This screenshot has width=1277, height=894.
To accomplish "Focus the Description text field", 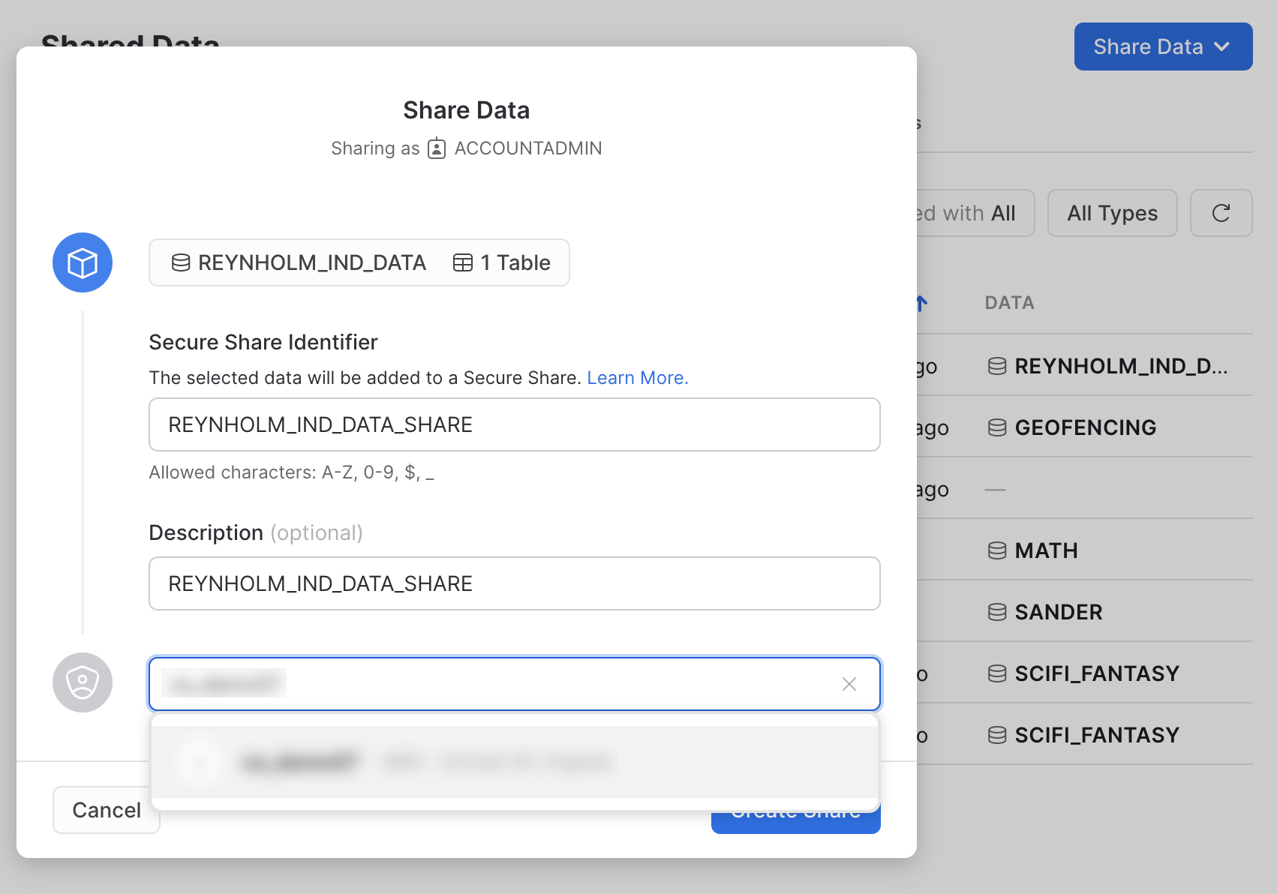I will pyautogui.click(x=514, y=583).
